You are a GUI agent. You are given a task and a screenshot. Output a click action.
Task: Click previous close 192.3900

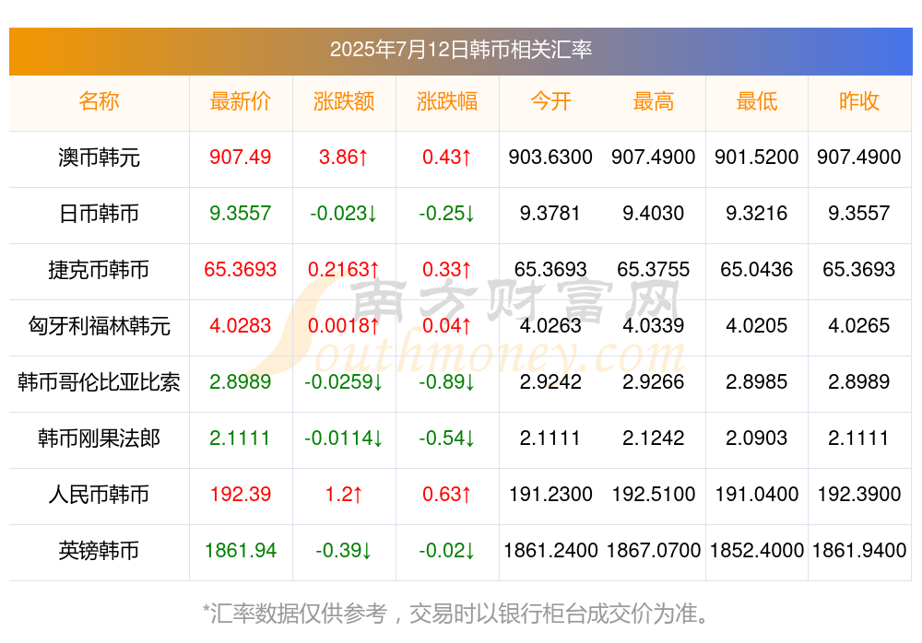859,494
